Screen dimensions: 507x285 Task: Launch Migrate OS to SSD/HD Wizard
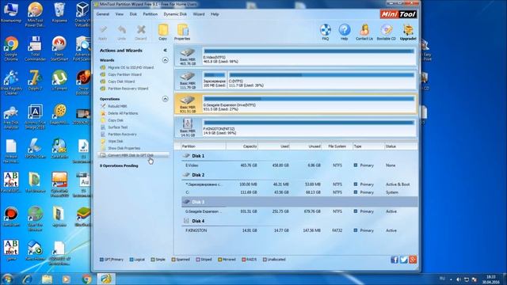[131, 67]
